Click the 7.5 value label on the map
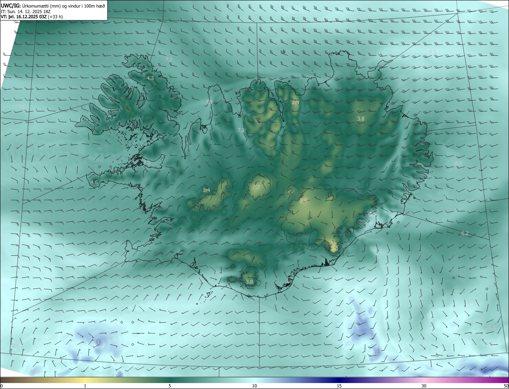This screenshot has height=389, width=509. point(146,163)
